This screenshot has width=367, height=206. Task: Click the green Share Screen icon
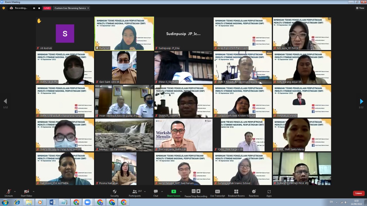173,191
